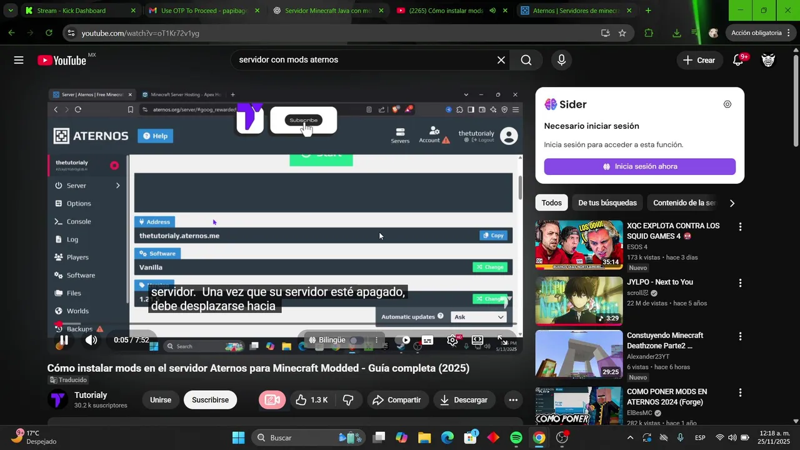Go to the YouTube home logo

click(62, 60)
